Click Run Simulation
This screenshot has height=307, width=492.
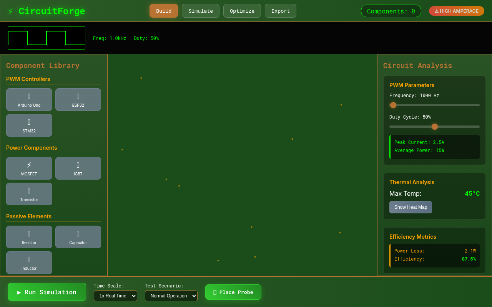tap(47, 292)
